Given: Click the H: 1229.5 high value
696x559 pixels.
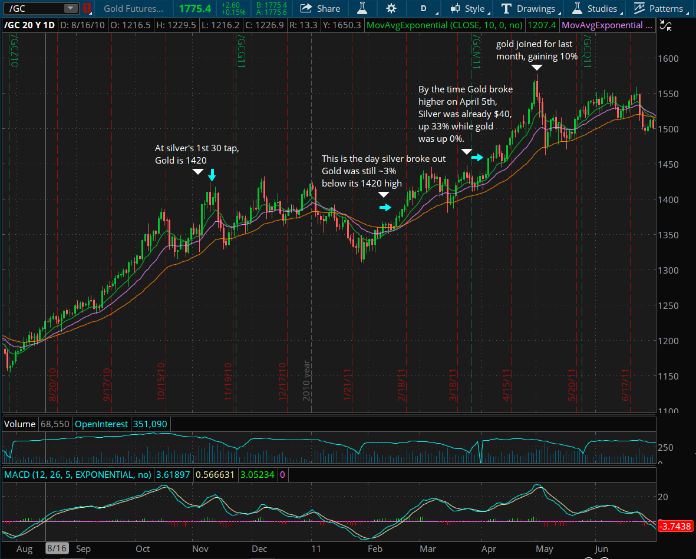Looking at the screenshot, I should (x=176, y=25).
